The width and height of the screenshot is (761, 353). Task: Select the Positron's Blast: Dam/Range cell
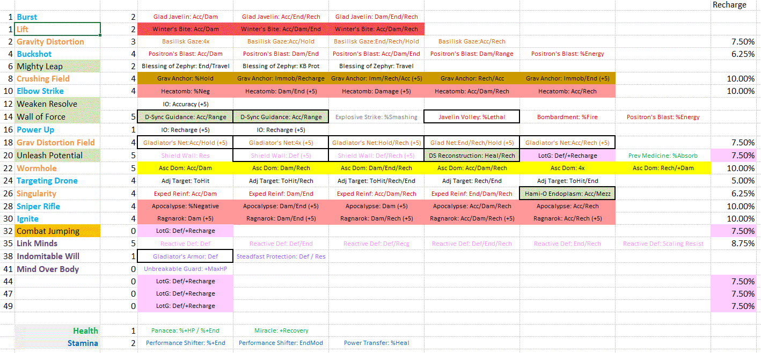coord(471,54)
